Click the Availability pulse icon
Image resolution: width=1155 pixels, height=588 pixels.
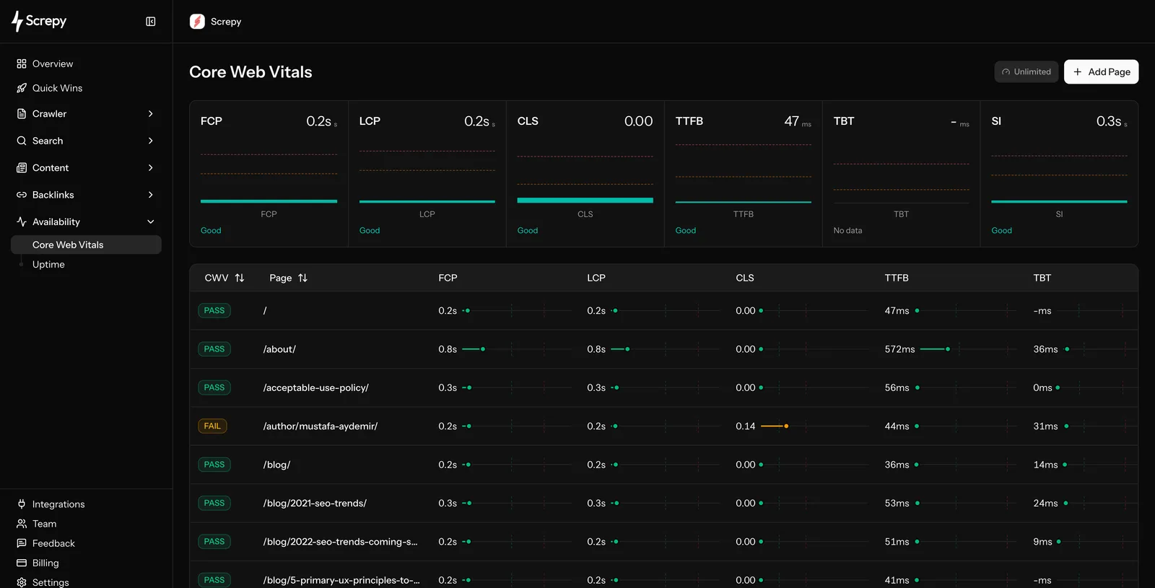(x=22, y=221)
